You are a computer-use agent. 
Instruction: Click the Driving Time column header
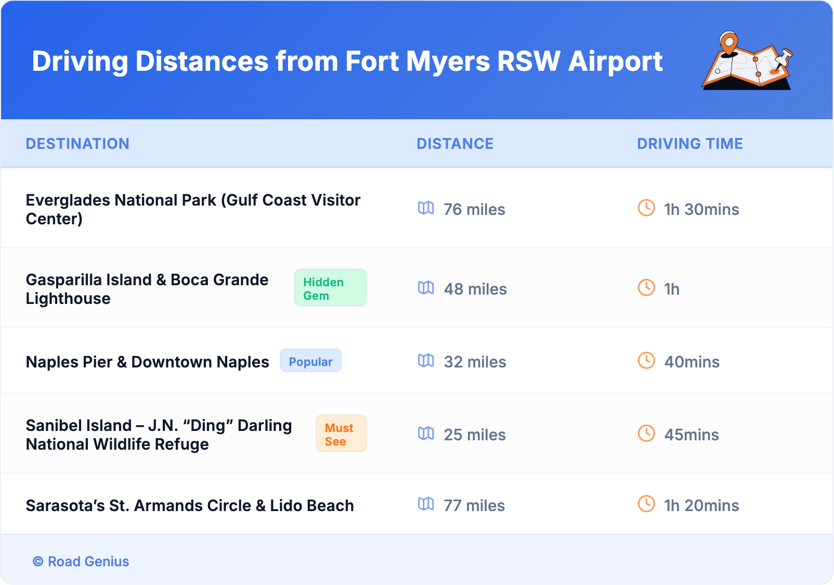pyautogui.click(x=689, y=144)
